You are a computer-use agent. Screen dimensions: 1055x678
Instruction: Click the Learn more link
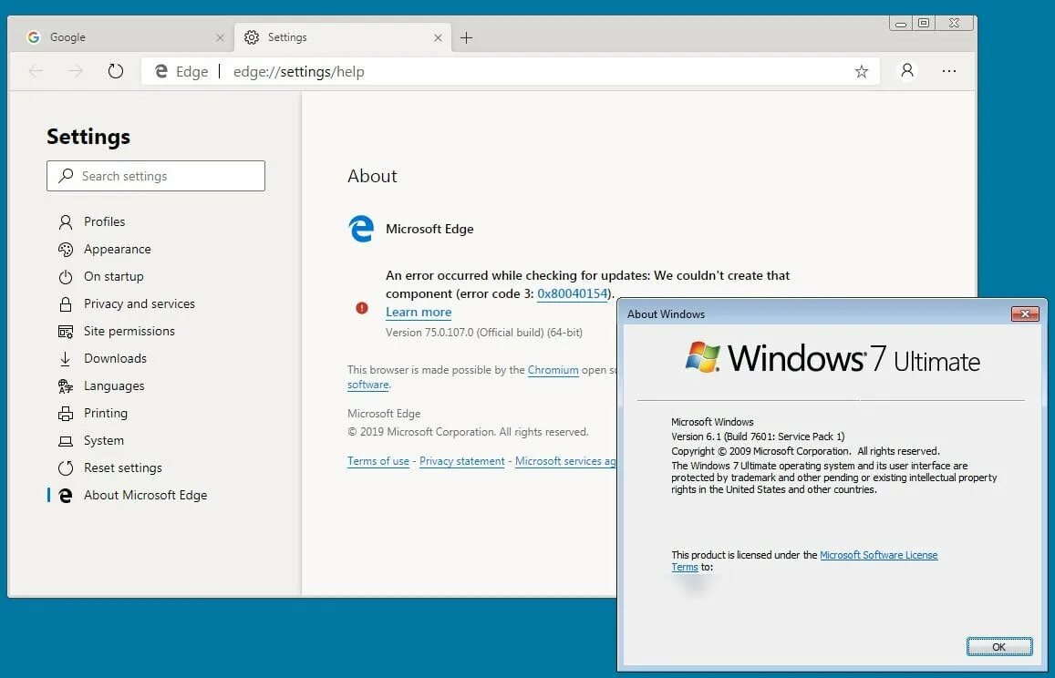(x=419, y=312)
